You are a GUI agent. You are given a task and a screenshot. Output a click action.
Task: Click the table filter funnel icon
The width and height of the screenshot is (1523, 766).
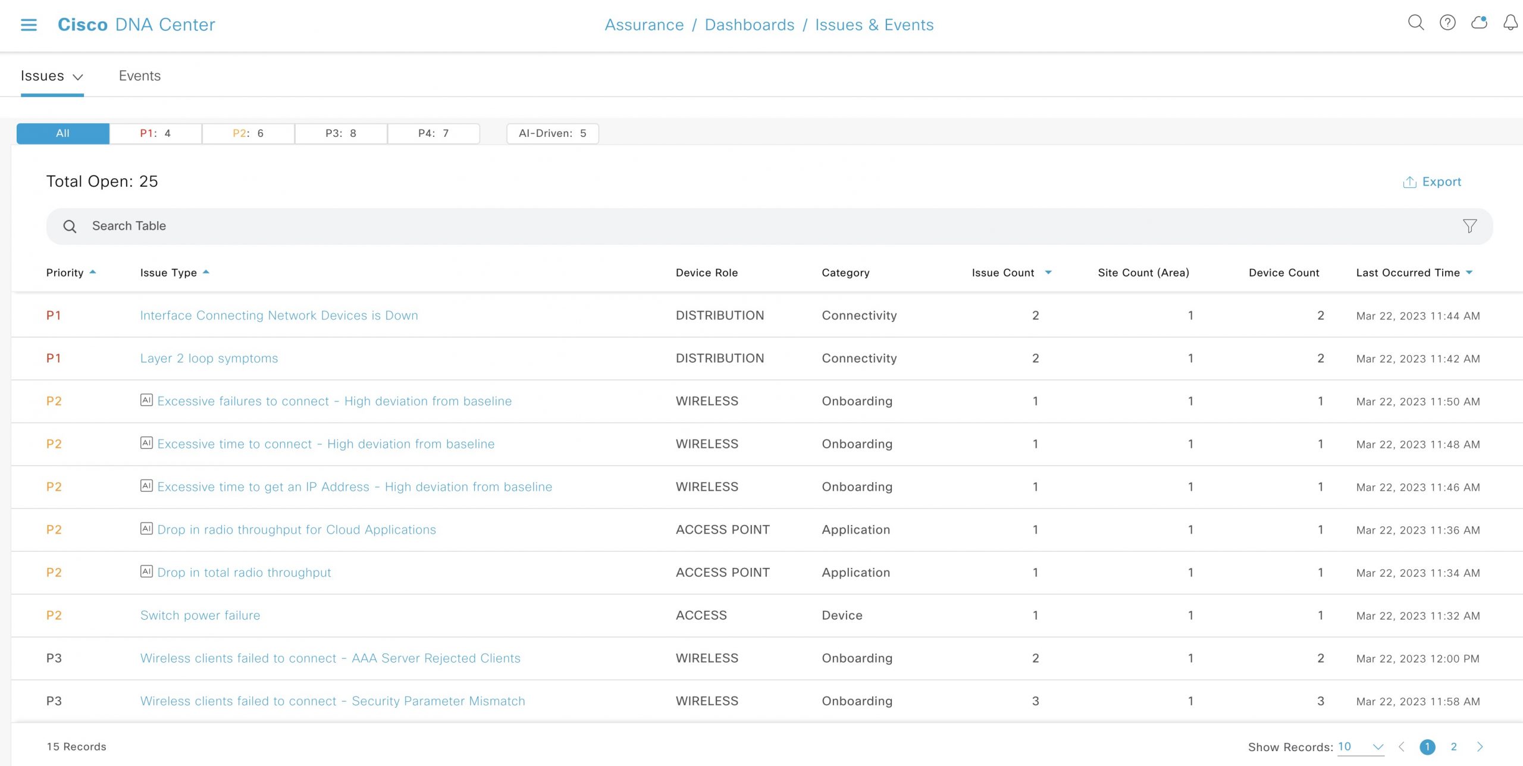[1469, 226]
